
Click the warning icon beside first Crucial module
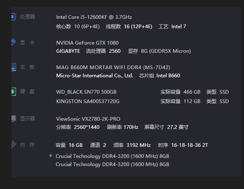[50, 155]
